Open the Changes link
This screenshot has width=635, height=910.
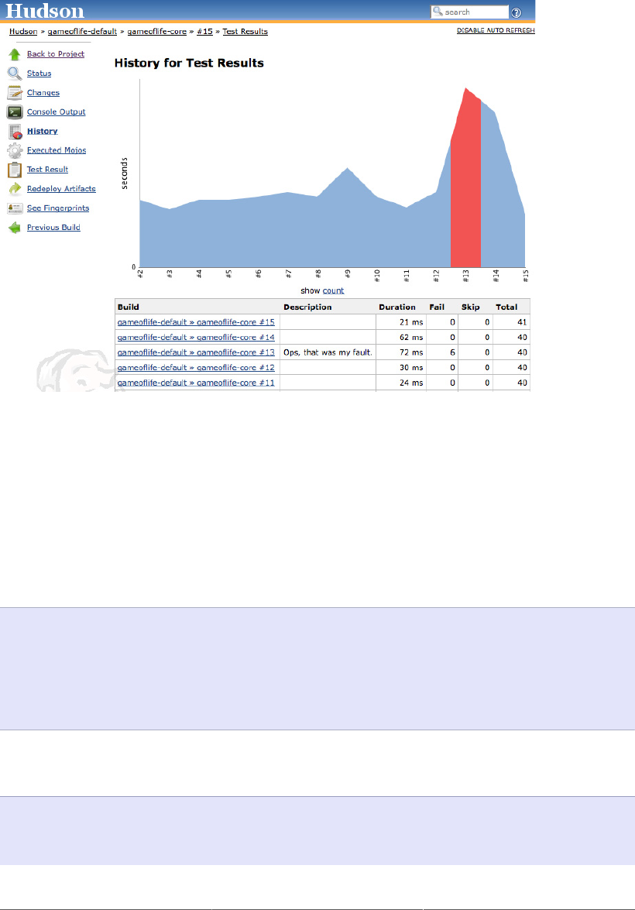(43, 93)
